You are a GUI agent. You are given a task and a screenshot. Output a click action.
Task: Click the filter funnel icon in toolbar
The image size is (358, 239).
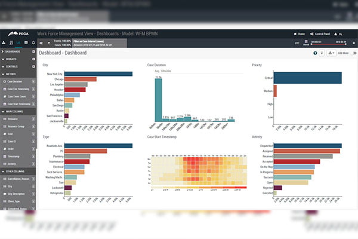coord(48,43)
